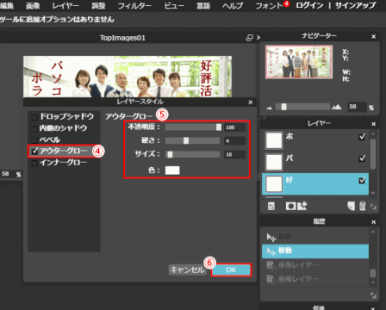Close the レイヤースタイル dialog with its x
This screenshot has height=310, width=386.
click(251, 102)
